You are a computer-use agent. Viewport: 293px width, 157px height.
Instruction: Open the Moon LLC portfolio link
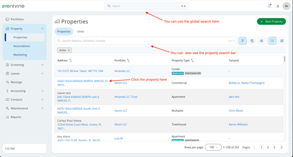click(121, 124)
